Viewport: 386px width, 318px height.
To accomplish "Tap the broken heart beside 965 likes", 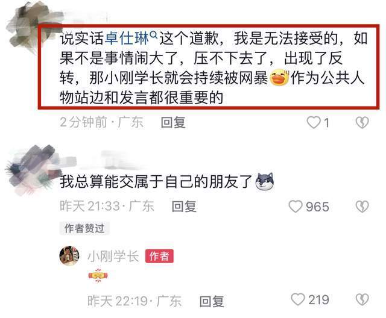I will pyautogui.click(x=362, y=207).
